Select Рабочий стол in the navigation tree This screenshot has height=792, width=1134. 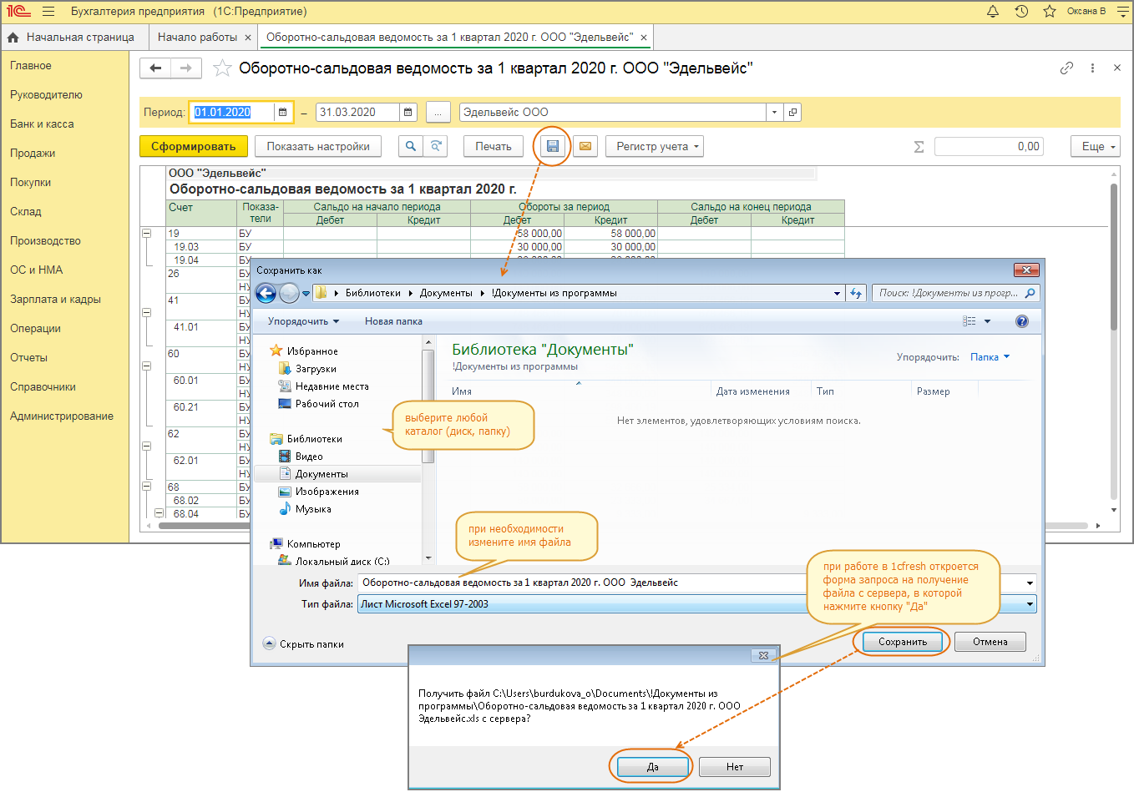[318, 404]
